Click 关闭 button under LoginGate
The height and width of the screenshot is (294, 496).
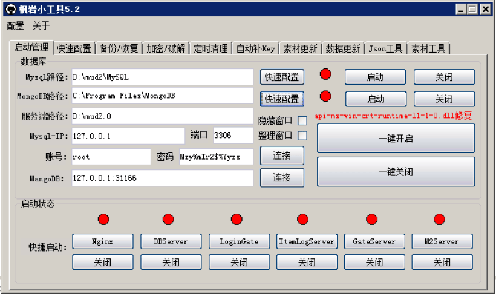(240, 262)
